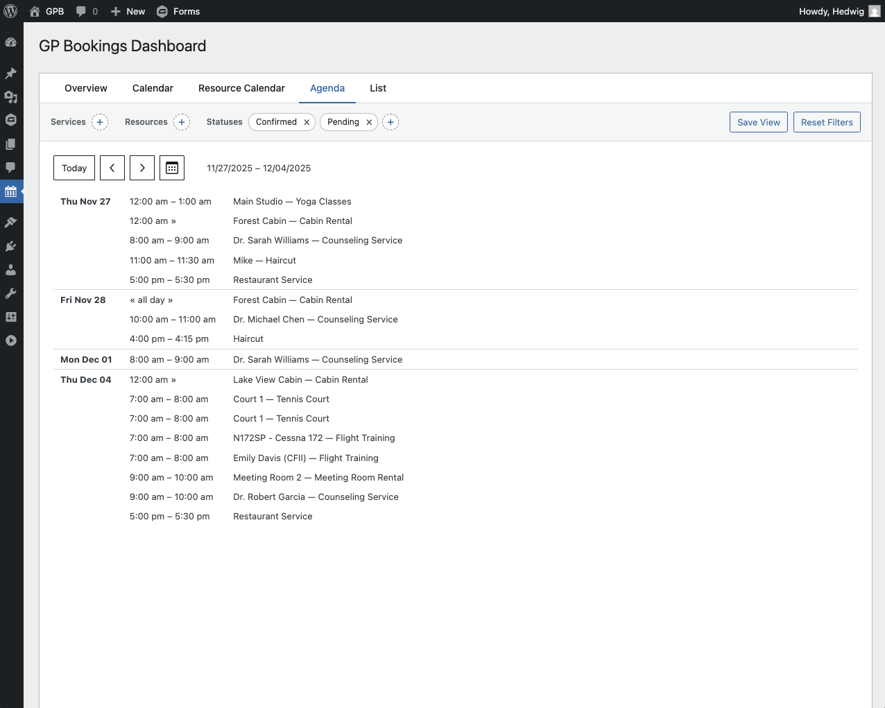
Task: Open the WordPress logo menu
Action: [x=11, y=11]
